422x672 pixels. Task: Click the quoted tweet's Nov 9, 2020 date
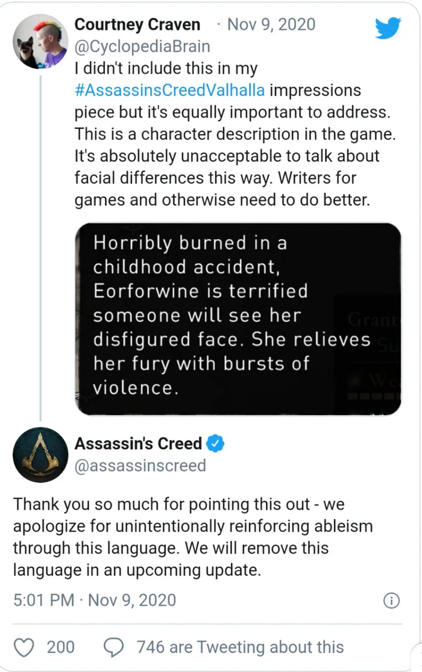(x=271, y=24)
